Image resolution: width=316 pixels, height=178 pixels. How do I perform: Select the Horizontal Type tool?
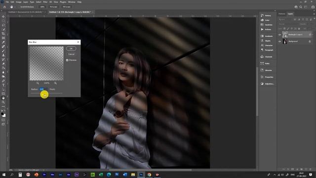pyautogui.click(x=3, y=85)
